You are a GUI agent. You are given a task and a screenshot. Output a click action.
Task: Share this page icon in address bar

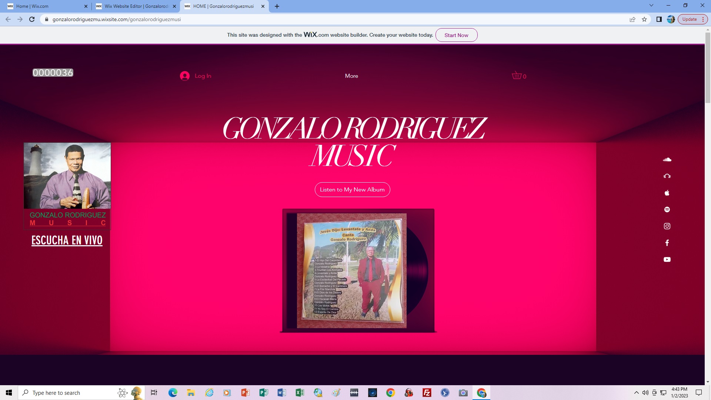[632, 19]
